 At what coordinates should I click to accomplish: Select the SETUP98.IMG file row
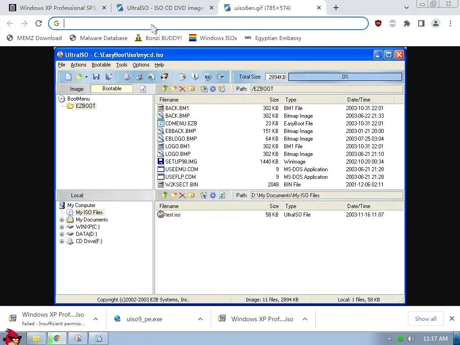(280, 162)
